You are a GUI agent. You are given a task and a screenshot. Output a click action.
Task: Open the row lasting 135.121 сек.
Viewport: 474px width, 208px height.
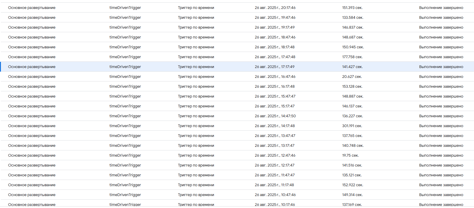point(352,175)
